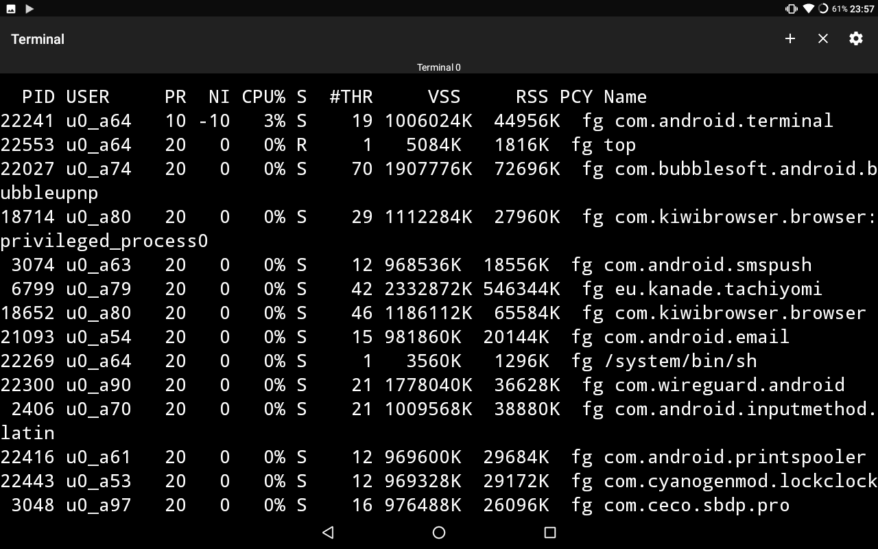Click PID 22300 wireguard row
The image size is (878, 549).
pos(27,385)
